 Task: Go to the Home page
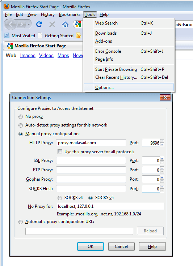point(65,25)
